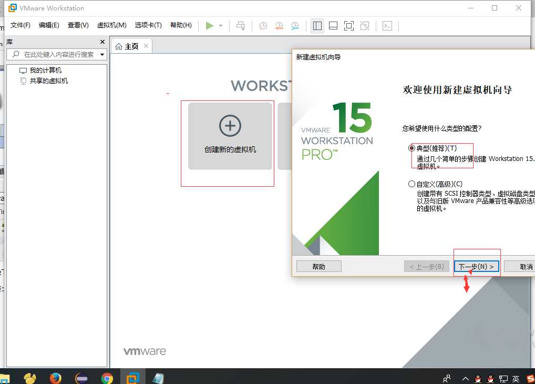Click the green Power On play icon
Screen dimensions: 535x384
(x=210, y=26)
